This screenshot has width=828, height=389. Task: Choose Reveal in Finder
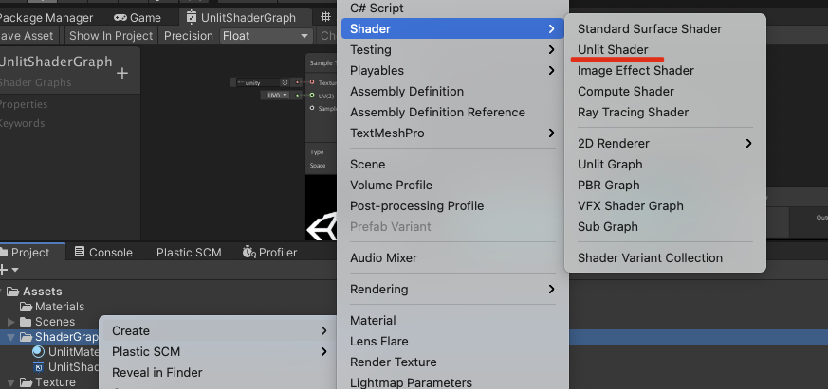tap(156, 372)
